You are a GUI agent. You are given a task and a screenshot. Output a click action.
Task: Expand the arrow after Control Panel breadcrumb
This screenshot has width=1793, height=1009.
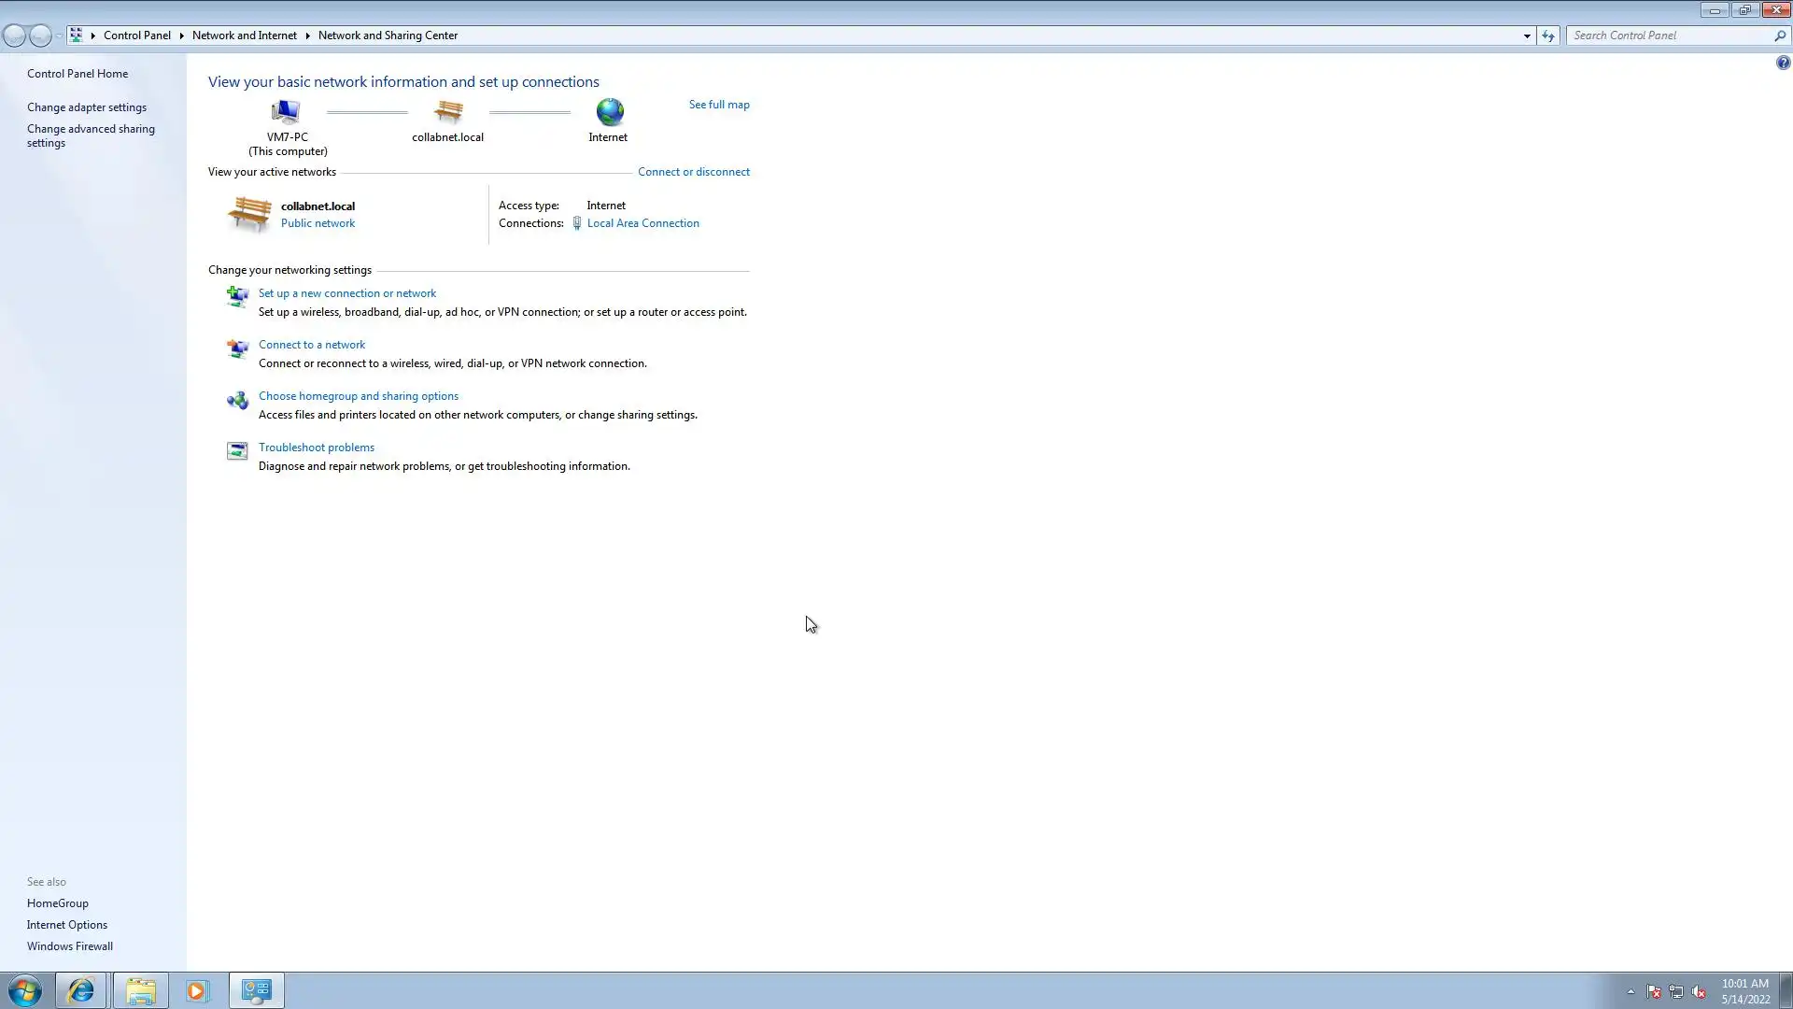(181, 36)
